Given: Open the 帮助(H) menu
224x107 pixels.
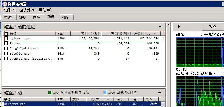Looking at the screenshot, I should (x=45, y=10).
